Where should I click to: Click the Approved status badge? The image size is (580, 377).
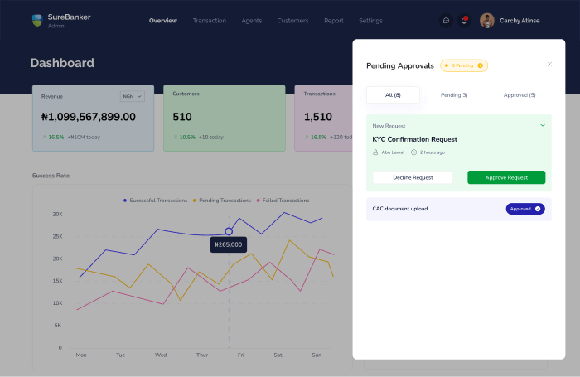click(525, 209)
